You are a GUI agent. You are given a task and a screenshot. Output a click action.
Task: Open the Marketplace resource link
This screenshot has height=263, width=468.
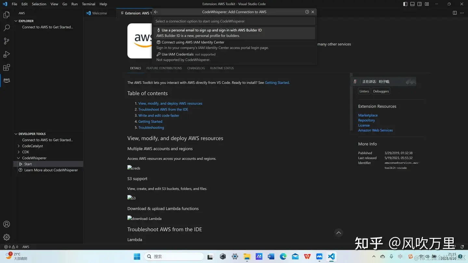coord(368,115)
